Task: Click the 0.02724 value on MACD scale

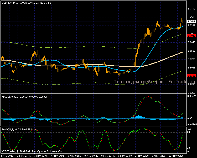Action: coord(191,96)
